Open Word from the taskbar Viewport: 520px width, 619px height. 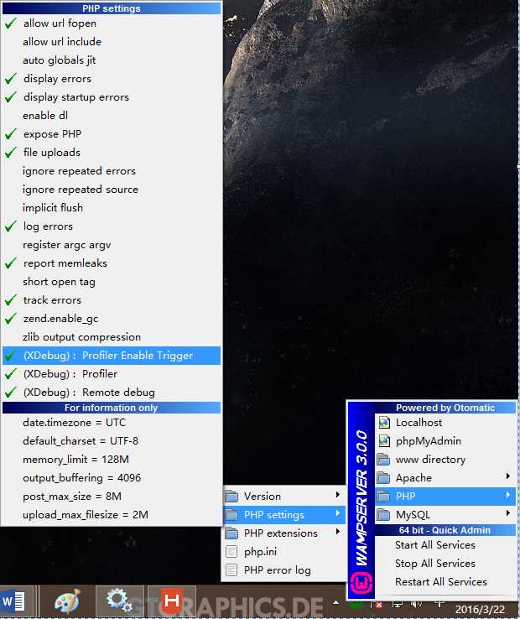coord(13,602)
